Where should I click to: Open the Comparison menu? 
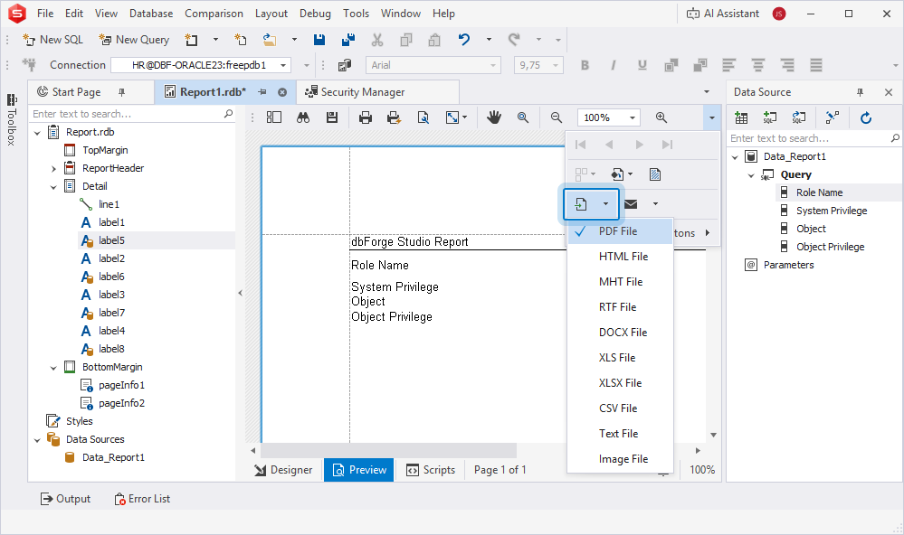click(x=214, y=14)
